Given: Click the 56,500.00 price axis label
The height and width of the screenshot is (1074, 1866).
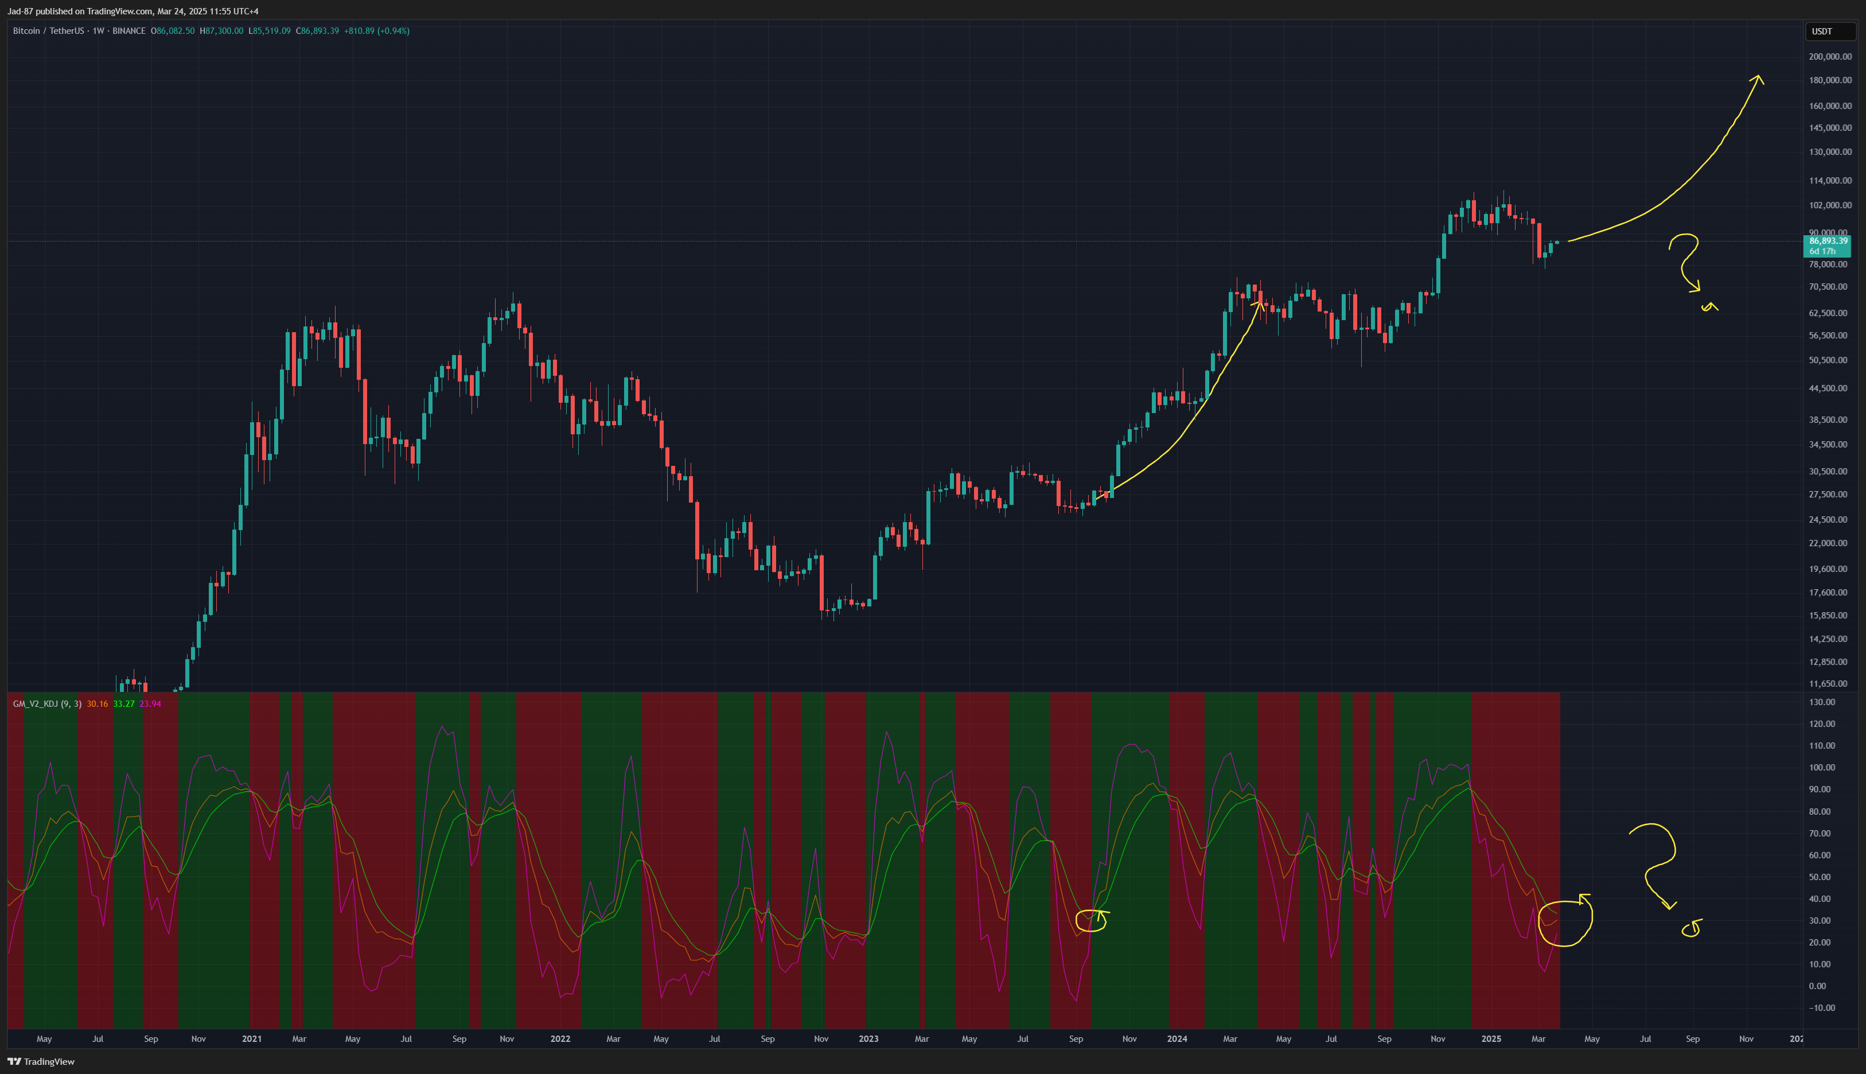Looking at the screenshot, I should pos(1828,336).
